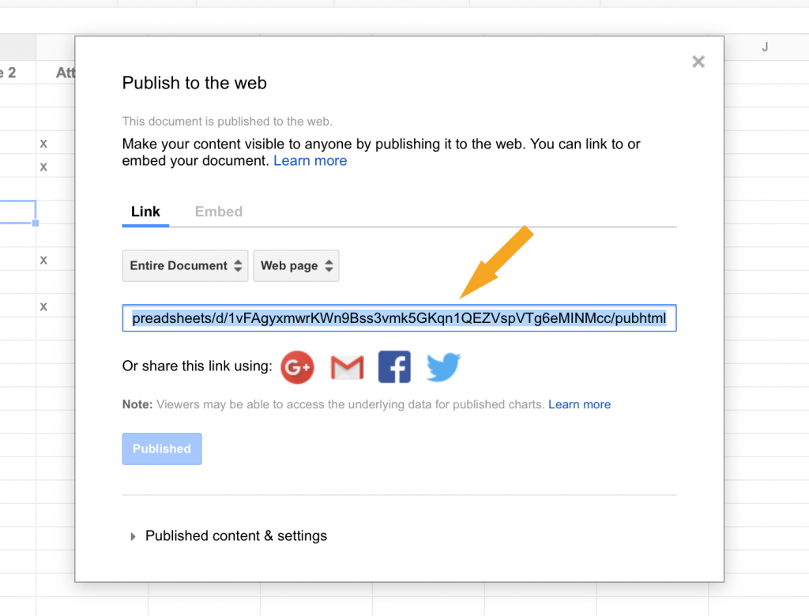Image resolution: width=809 pixels, height=616 pixels.
Task: Click the blue selected cell in the sheet
Action: (x=16, y=212)
